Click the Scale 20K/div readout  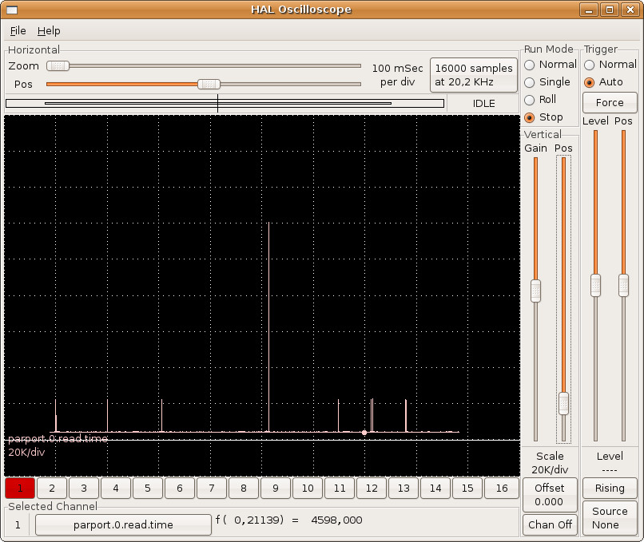550,463
